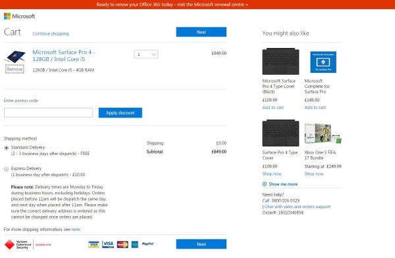Click the 128GB / Intel Core i5 - 4GB RAM description
Image resolution: width=395 pixels, height=258 pixels.
63,70
